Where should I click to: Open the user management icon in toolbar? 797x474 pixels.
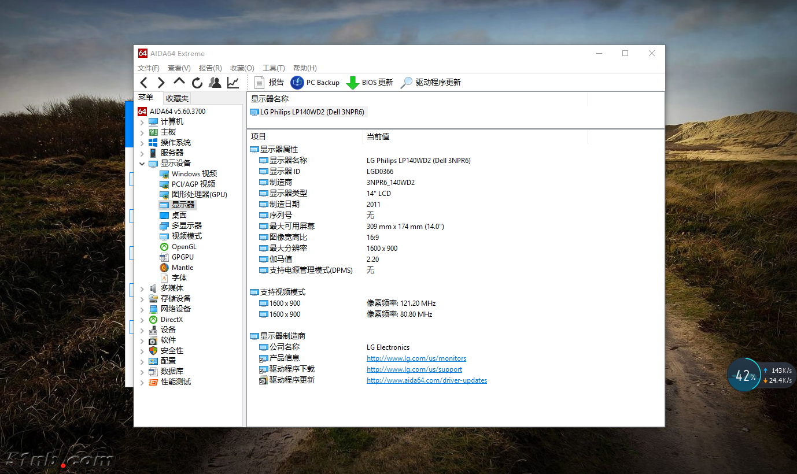click(215, 83)
